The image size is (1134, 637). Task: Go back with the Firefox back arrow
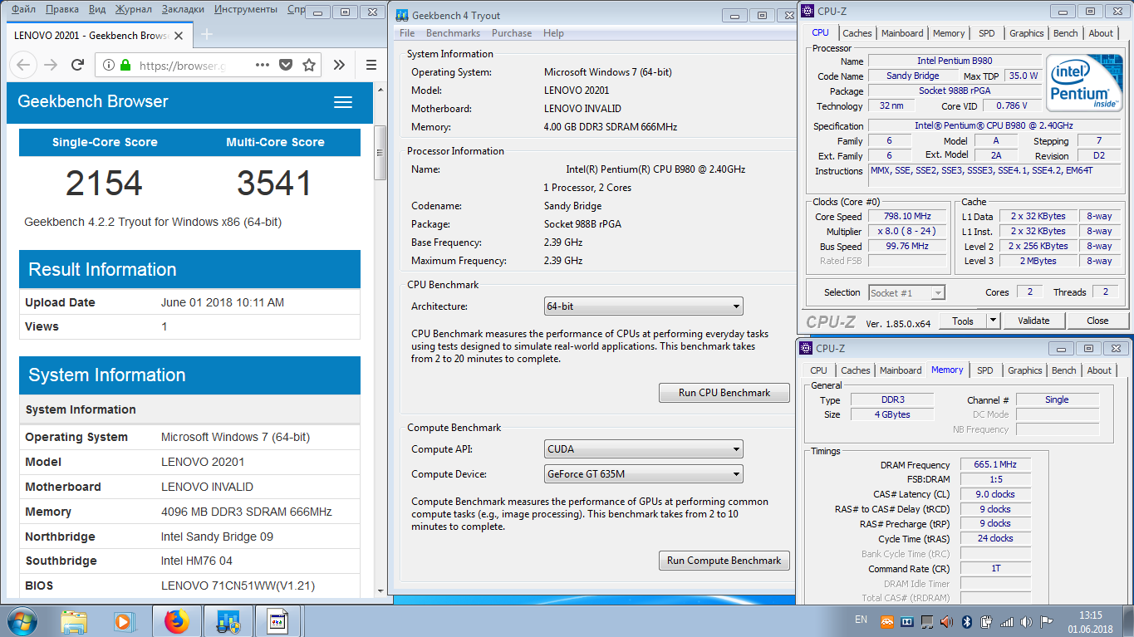(x=23, y=65)
